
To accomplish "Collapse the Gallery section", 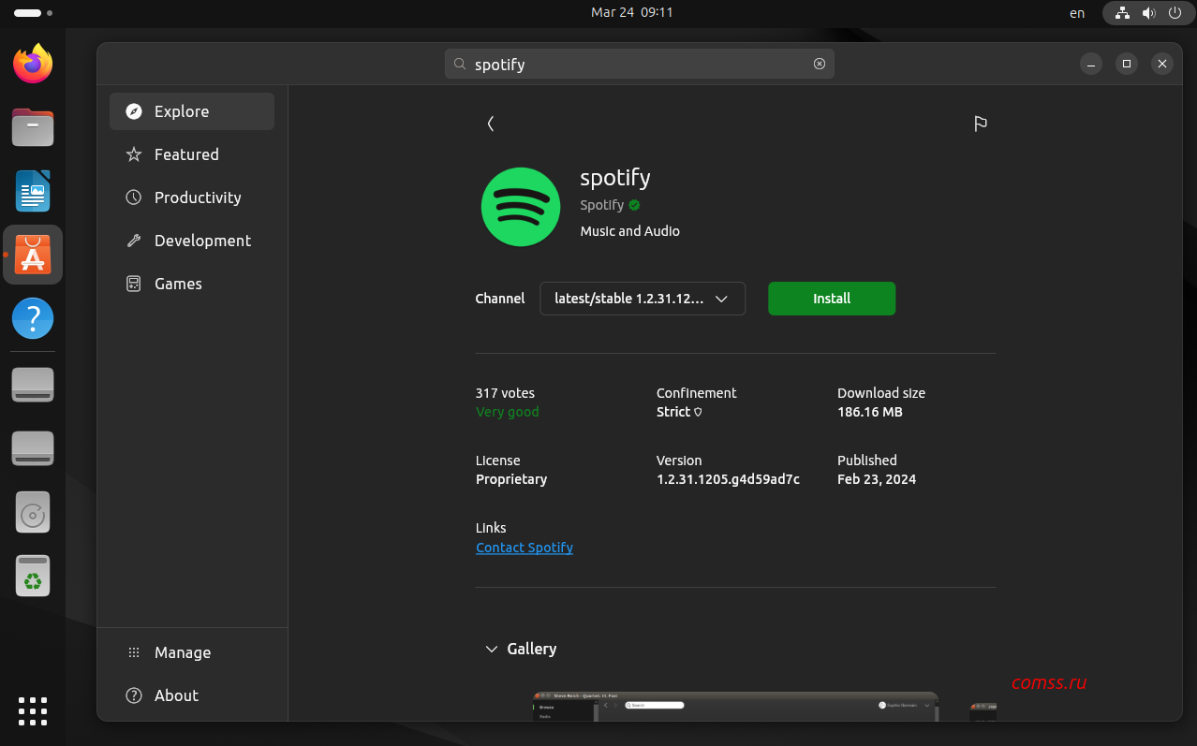I will click(x=492, y=649).
